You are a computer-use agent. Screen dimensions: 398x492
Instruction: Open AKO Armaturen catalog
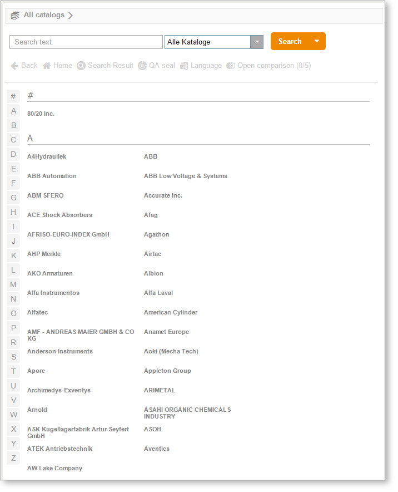tap(50, 273)
